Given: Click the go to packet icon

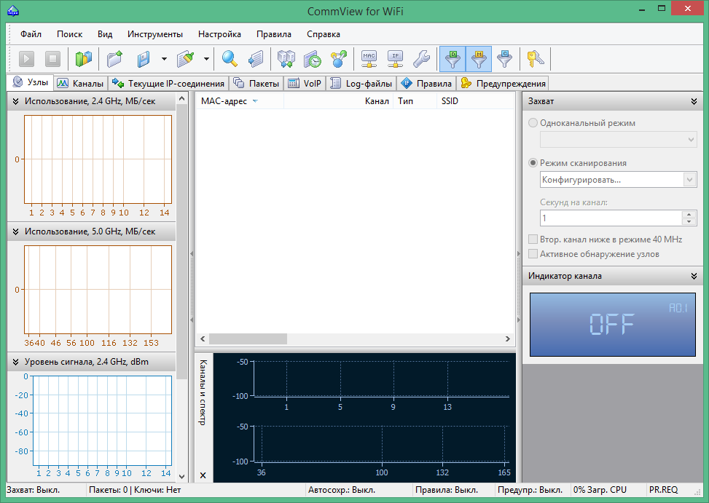Looking at the screenshot, I should pos(256,59).
